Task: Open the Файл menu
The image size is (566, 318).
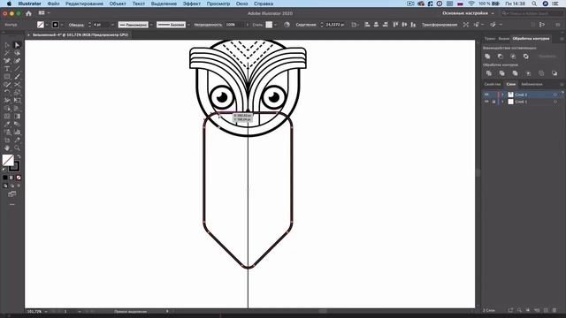Action: point(53,4)
